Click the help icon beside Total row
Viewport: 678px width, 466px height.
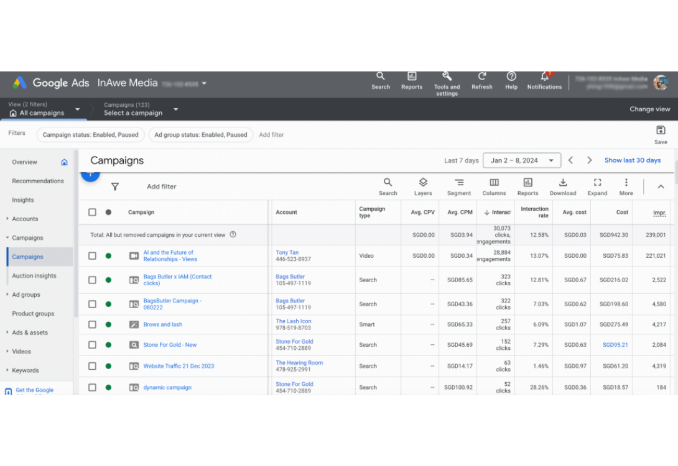click(x=233, y=234)
